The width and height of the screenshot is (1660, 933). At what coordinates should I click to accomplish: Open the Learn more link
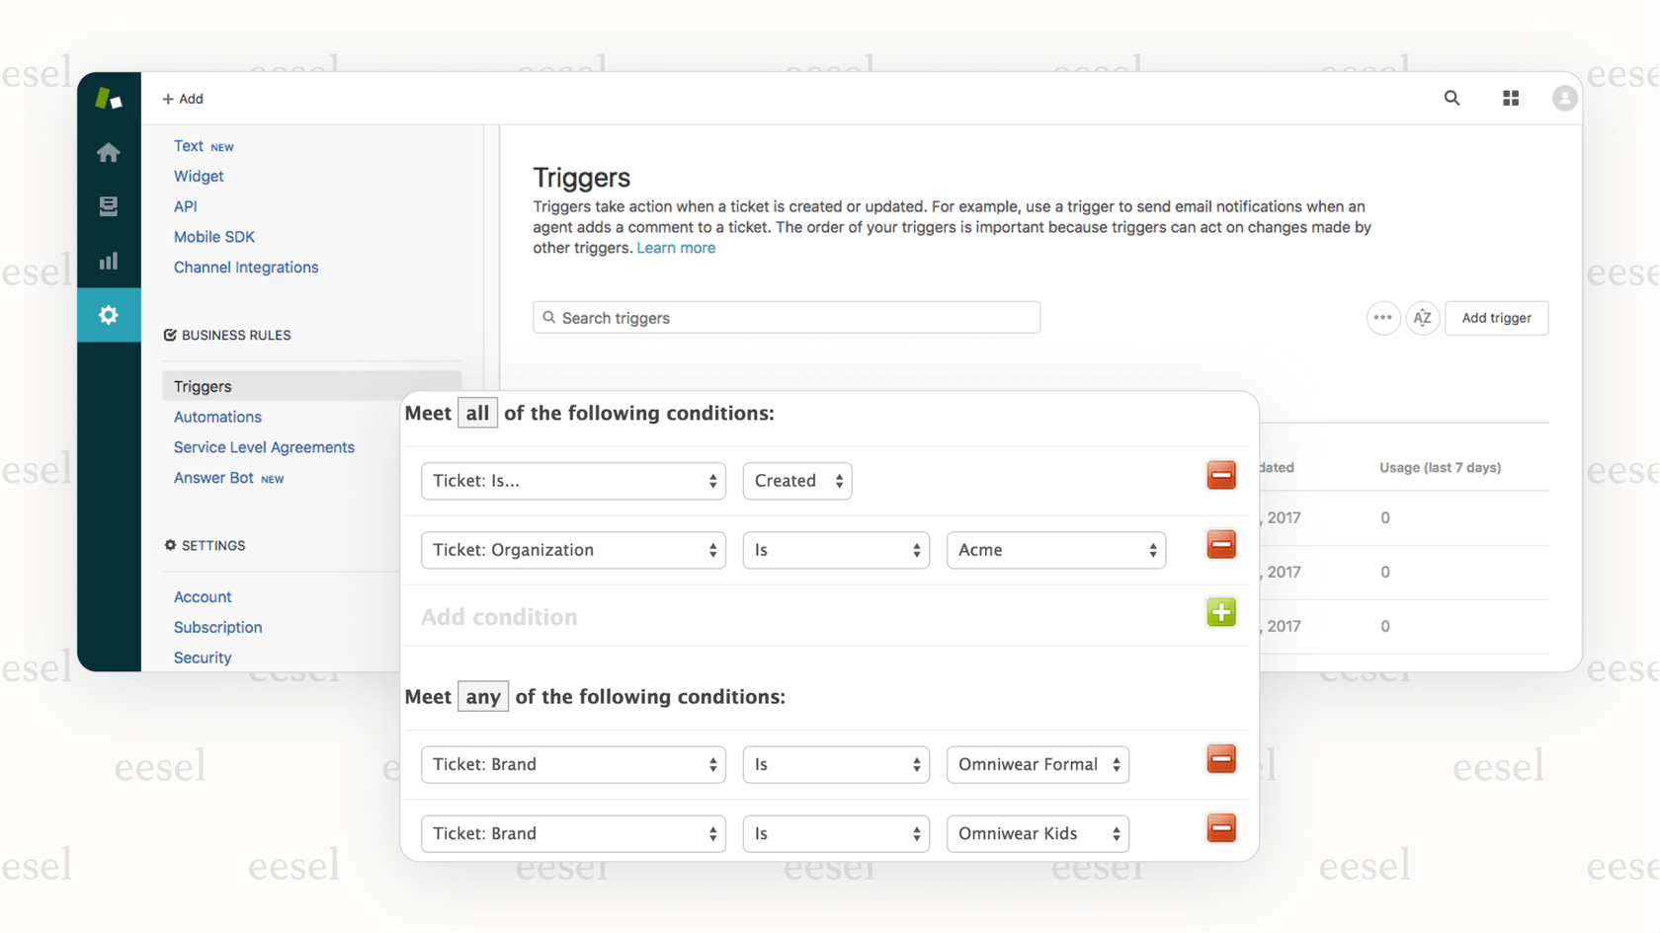676,248
